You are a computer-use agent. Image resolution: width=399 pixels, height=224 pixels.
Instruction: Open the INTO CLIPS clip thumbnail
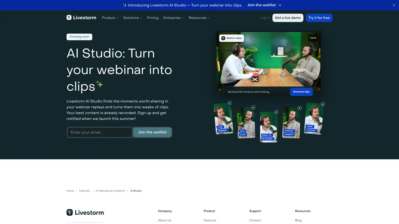pos(246,123)
